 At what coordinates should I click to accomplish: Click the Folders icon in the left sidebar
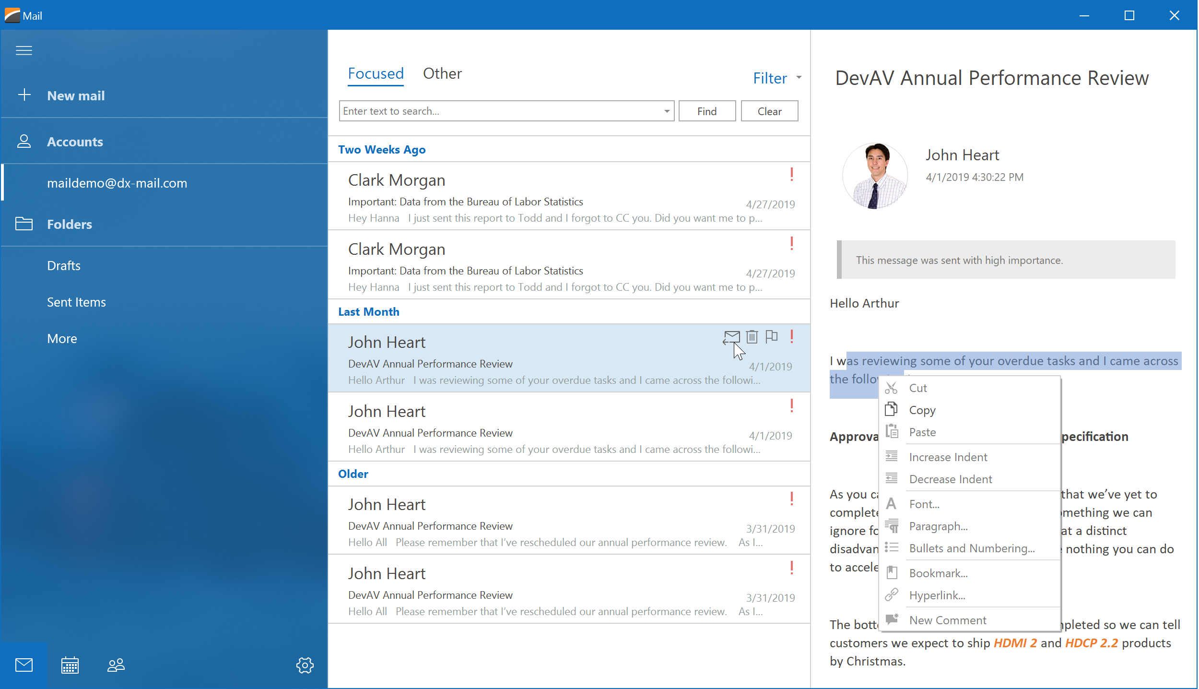(23, 223)
